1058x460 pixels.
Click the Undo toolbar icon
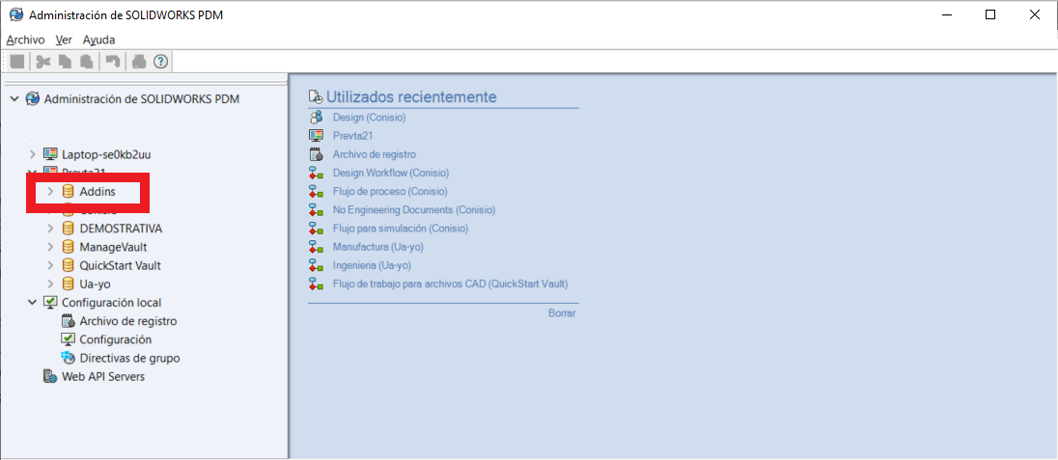point(112,62)
